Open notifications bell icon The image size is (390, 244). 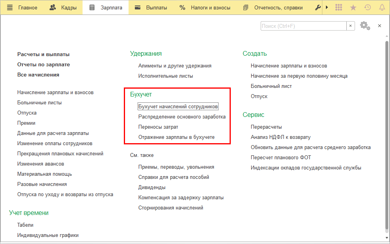[382, 7]
